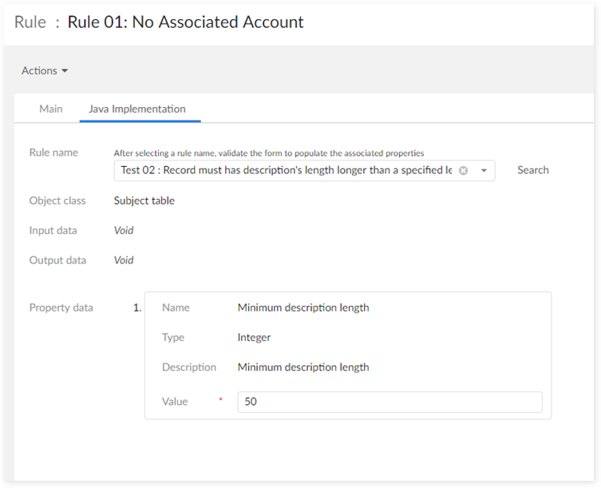The image size is (601, 488).
Task: Click the Search button beside the rule name
Action: click(532, 170)
